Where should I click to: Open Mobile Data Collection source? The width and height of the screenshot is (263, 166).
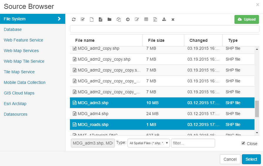25,82
